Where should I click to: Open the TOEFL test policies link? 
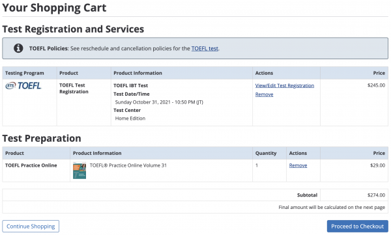(x=205, y=48)
